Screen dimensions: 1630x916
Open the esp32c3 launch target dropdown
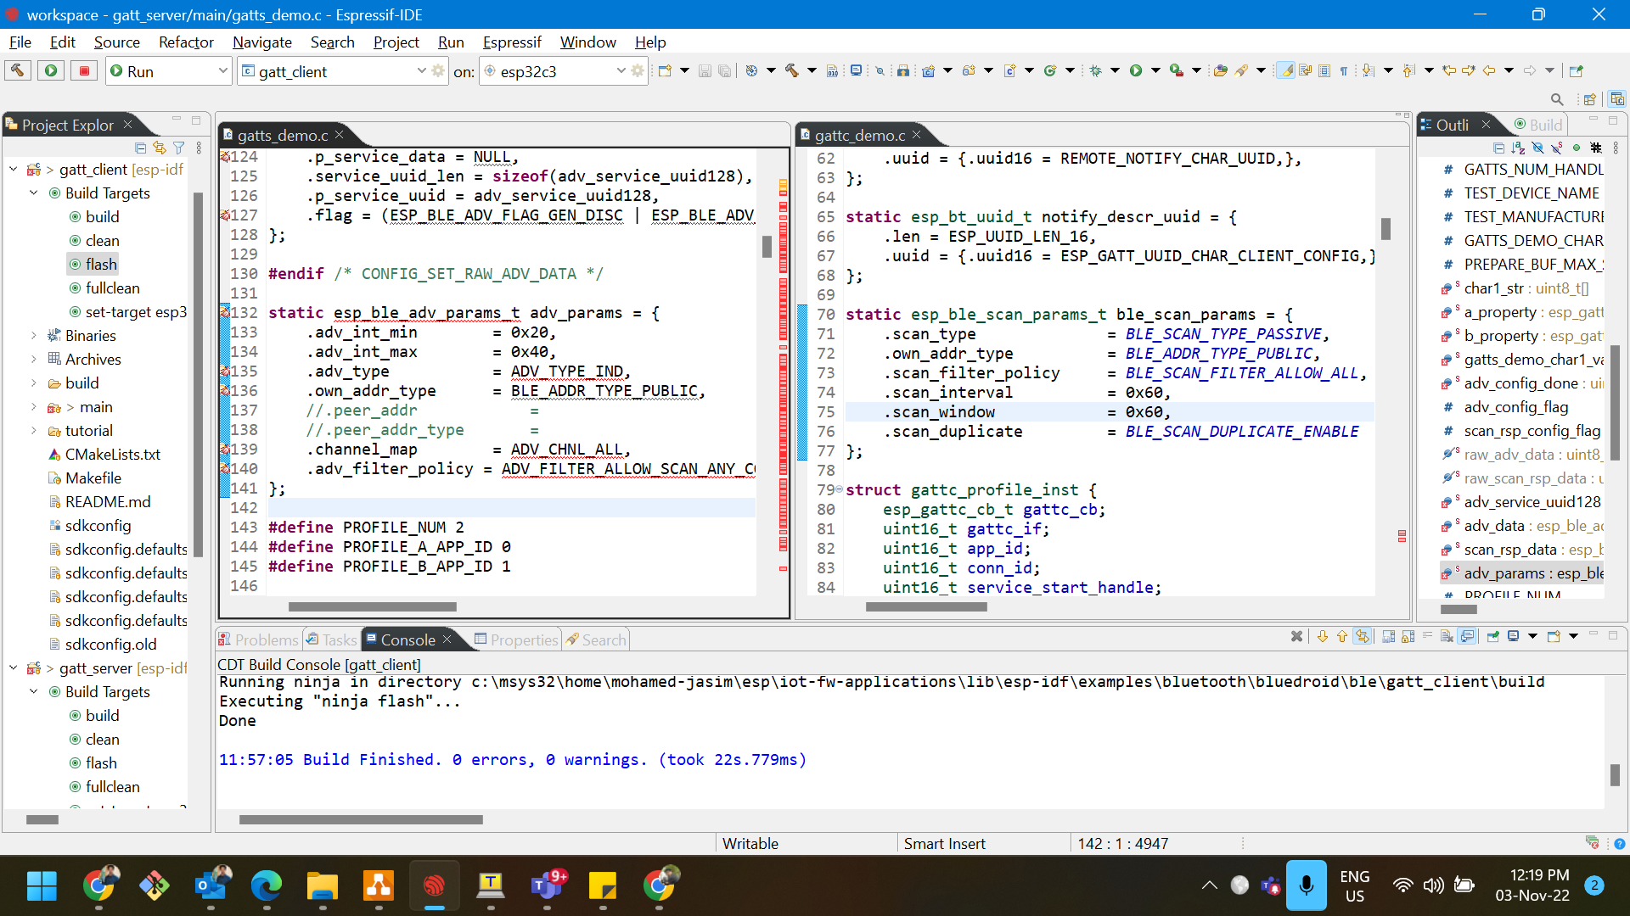621,71
